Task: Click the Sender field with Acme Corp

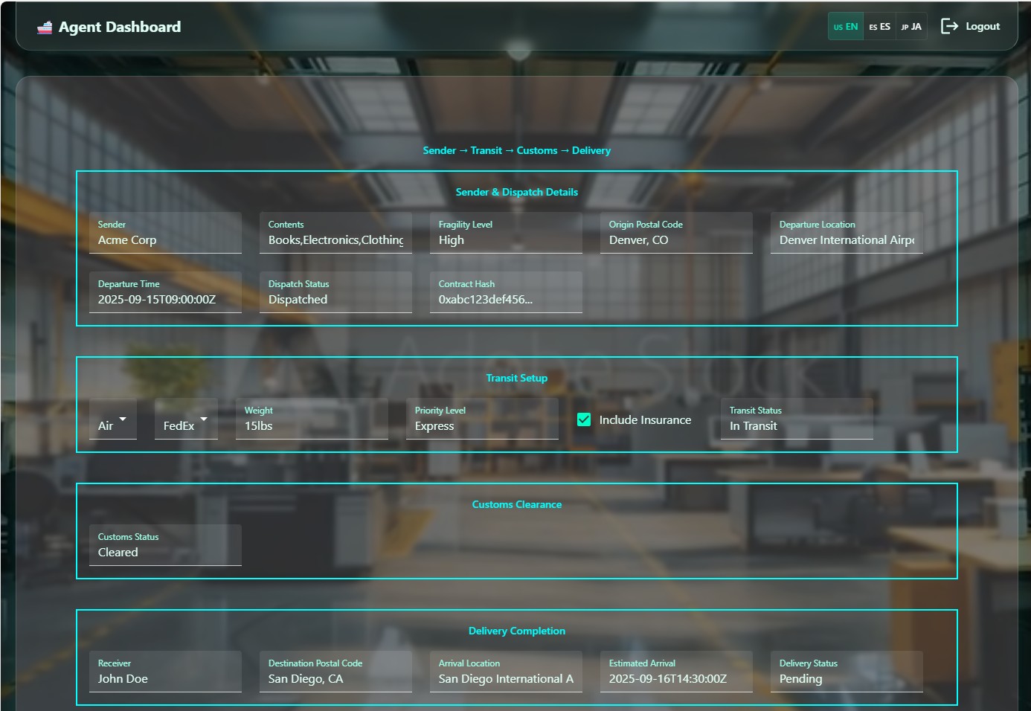Action: (165, 239)
